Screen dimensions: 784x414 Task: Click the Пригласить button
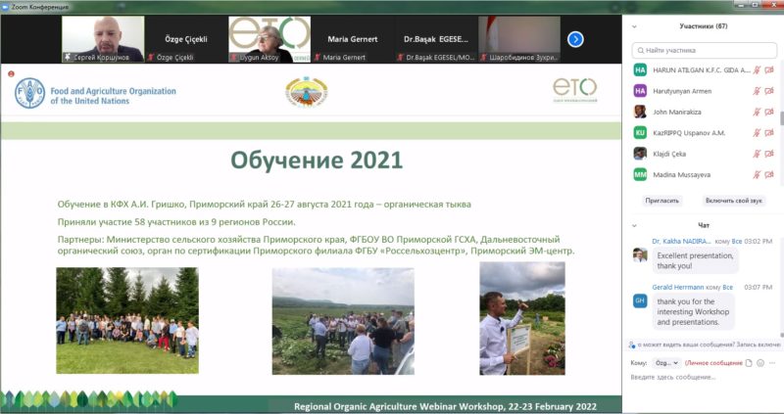pos(662,201)
